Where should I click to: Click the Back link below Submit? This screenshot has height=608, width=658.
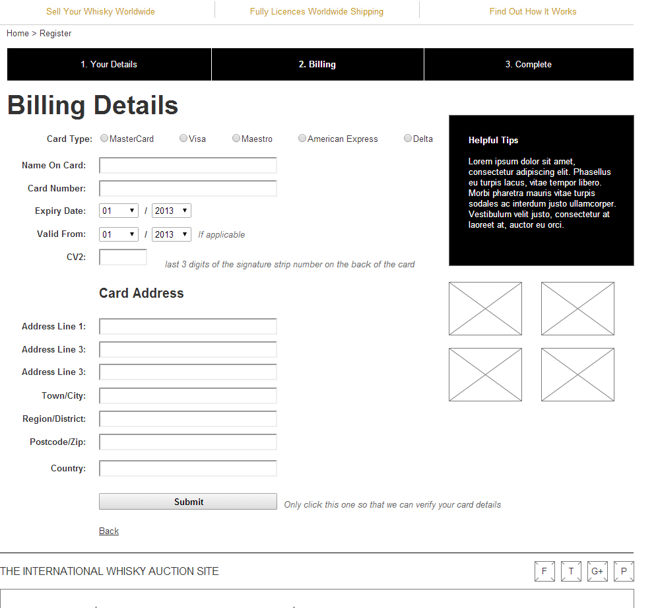pyautogui.click(x=108, y=531)
